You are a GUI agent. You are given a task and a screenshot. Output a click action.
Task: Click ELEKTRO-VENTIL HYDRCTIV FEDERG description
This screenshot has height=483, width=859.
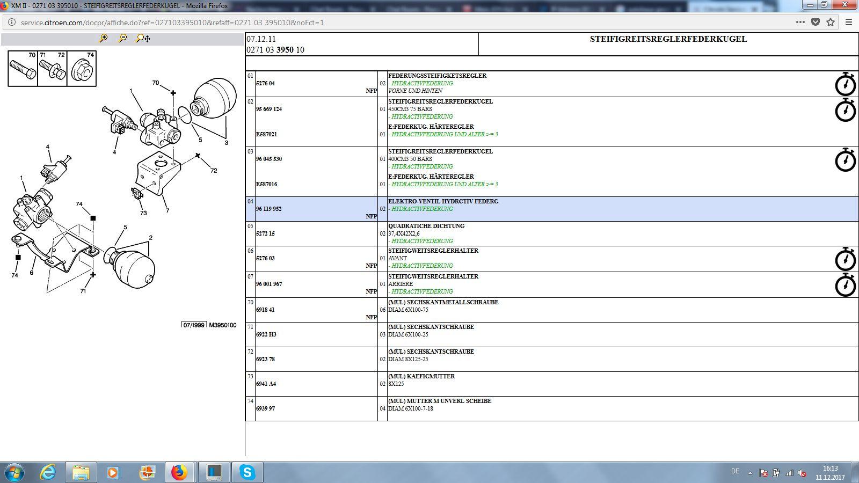[x=443, y=201]
